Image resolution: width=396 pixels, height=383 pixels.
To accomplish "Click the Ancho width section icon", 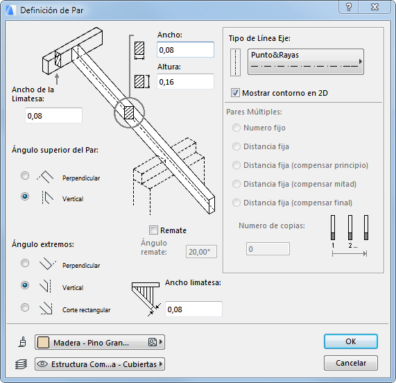I will click(x=139, y=51).
